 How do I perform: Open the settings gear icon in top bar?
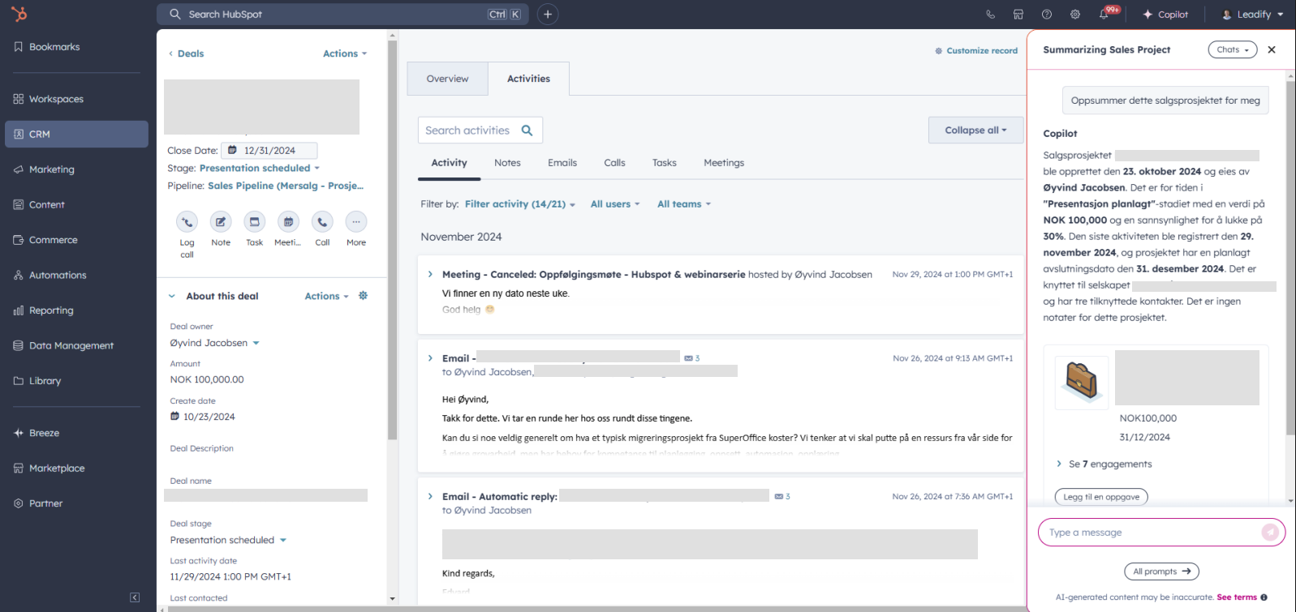1075,15
